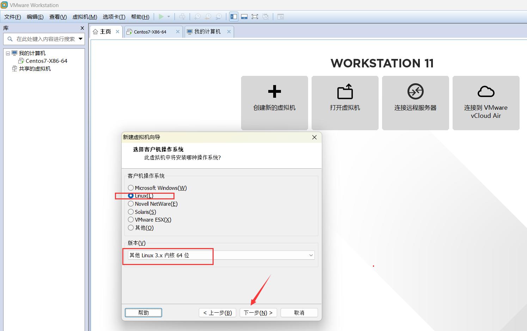Select the 其他(O) radio button
This screenshot has width=527, height=331.
tap(131, 228)
